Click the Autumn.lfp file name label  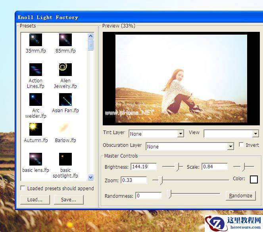(36, 140)
